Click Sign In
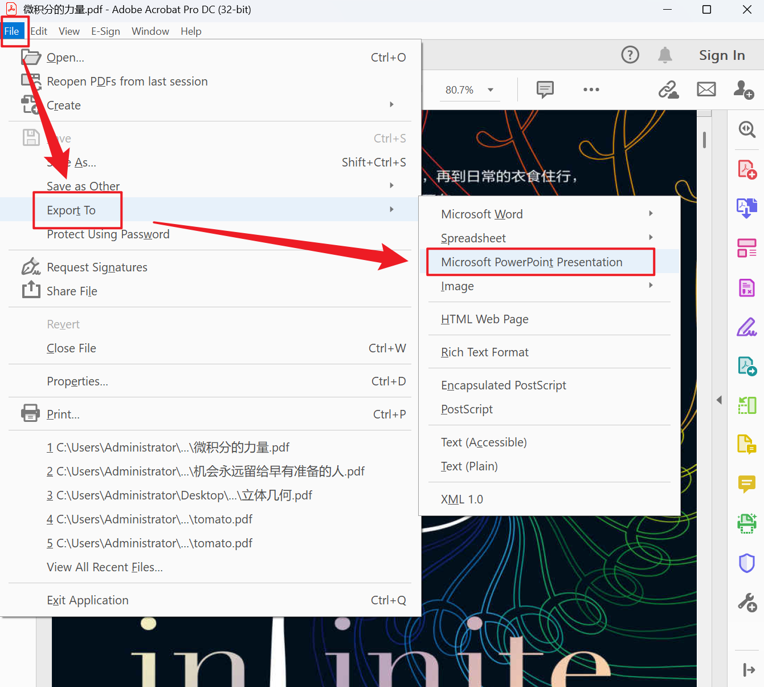Viewport: 764px width, 687px height. tap(721, 55)
